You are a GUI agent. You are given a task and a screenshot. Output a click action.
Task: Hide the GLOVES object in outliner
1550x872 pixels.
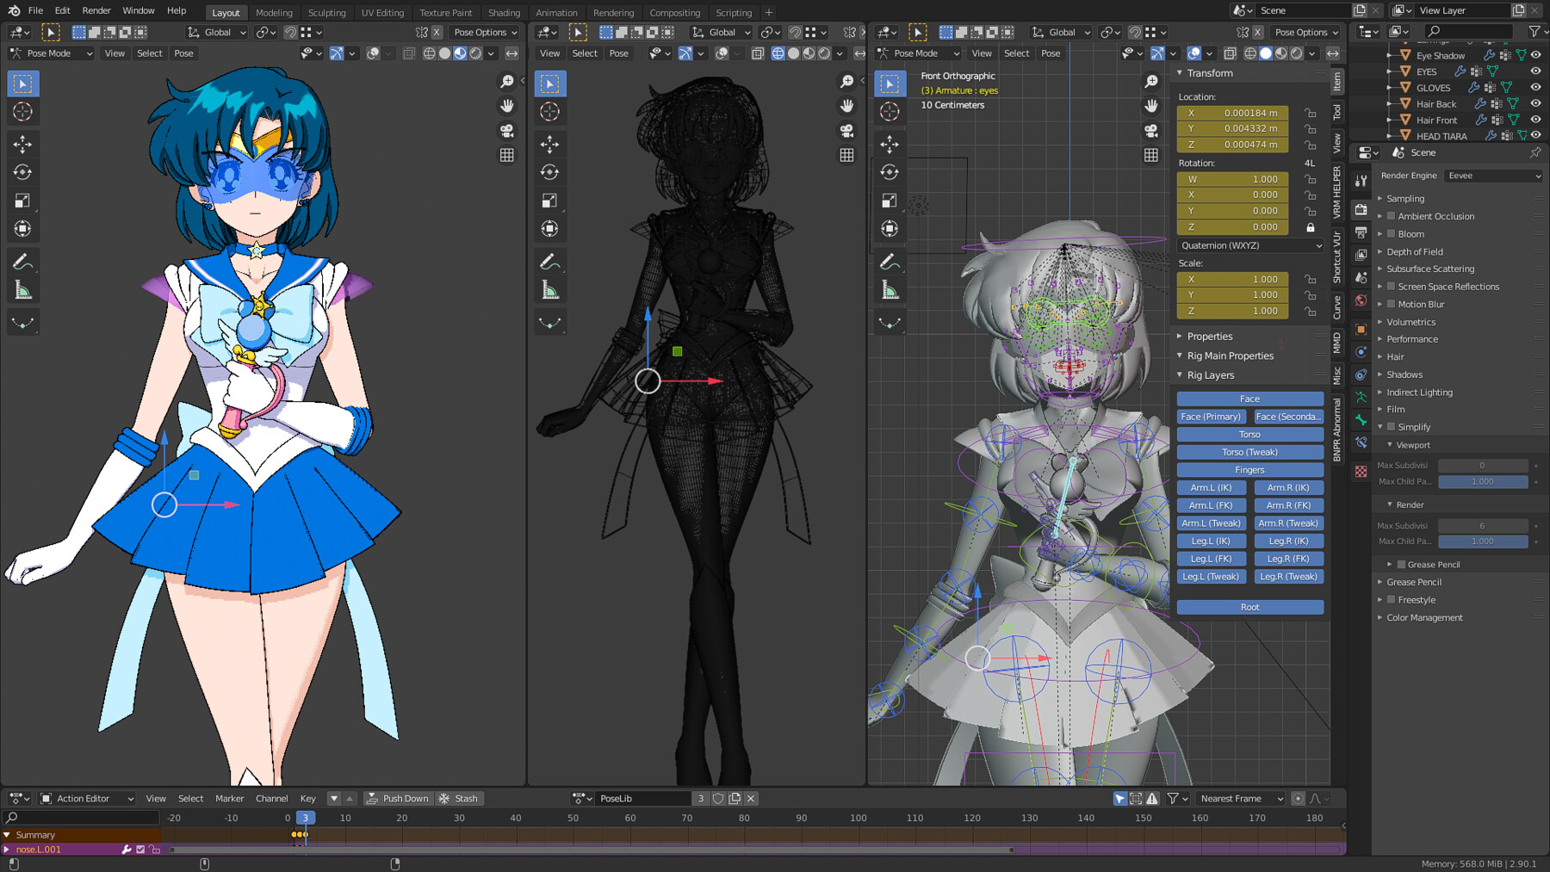click(x=1535, y=88)
